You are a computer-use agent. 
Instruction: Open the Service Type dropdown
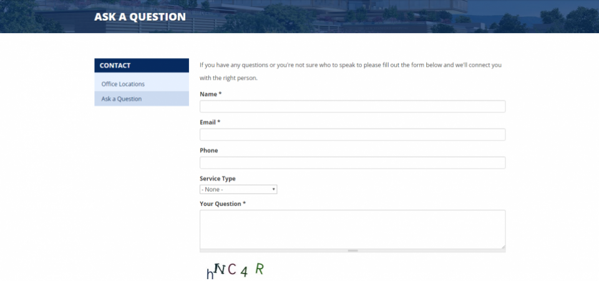click(x=238, y=189)
